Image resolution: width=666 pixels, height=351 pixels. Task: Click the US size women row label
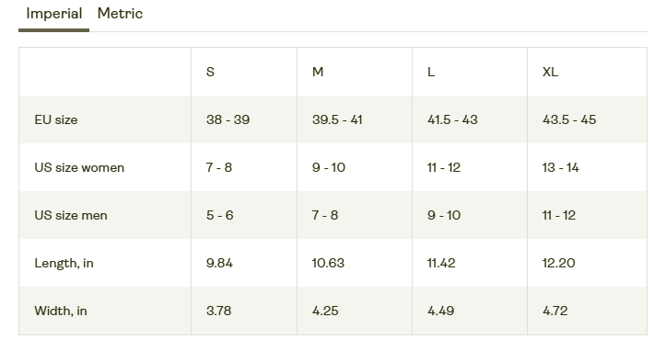79,167
